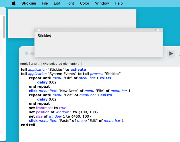Click the word true in the script
Viewport: 180px width, 142px height.
click(63, 108)
